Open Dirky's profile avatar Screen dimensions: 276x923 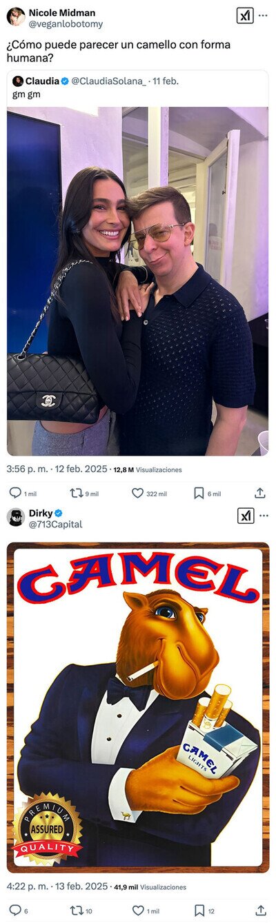pyautogui.click(x=16, y=517)
